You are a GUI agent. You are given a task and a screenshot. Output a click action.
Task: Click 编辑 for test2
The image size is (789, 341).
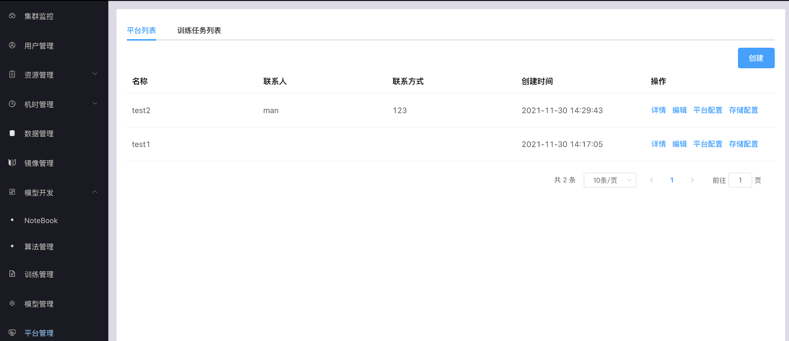tap(679, 110)
